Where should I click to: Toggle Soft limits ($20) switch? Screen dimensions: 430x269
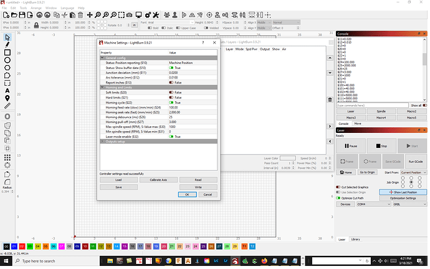tap(171, 93)
